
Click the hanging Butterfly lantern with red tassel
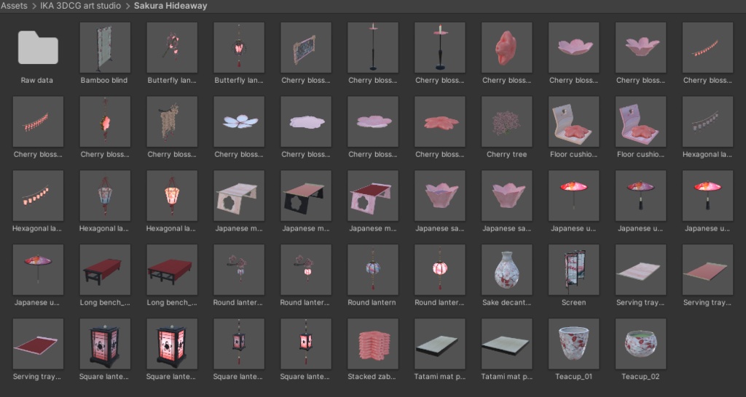[x=239, y=47]
